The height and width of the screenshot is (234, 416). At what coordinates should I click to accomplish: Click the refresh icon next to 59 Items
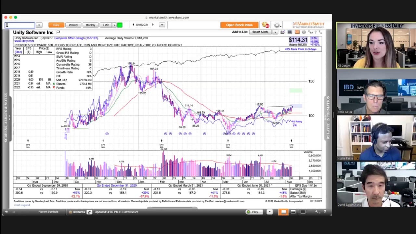point(89,212)
